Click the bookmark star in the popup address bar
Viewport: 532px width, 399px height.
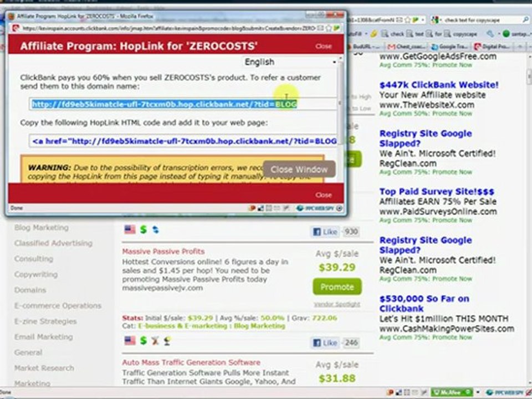[x=329, y=28]
